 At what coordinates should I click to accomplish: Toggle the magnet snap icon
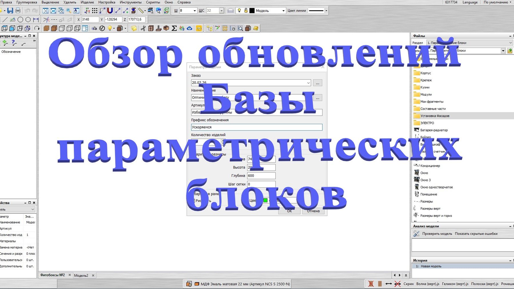(110, 11)
